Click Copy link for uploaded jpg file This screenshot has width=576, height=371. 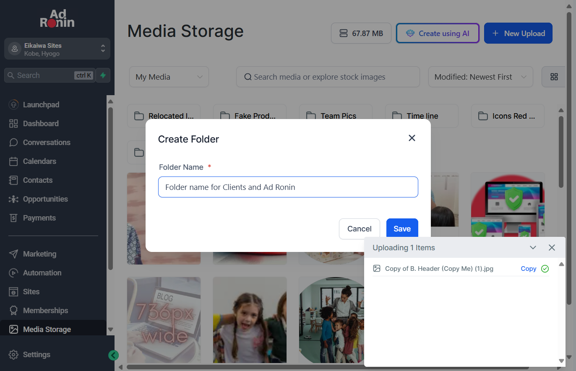(529, 269)
